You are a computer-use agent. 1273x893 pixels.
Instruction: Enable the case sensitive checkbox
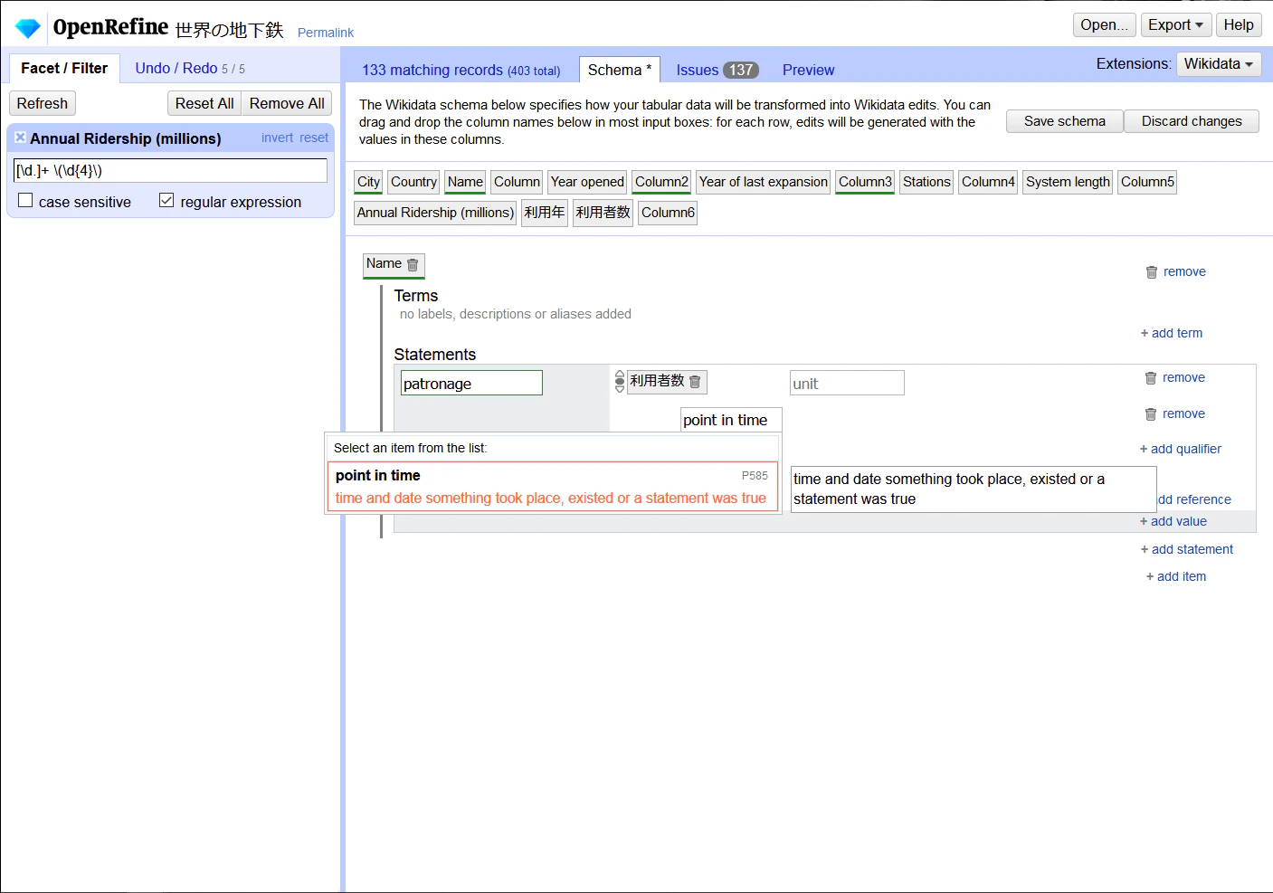point(25,201)
